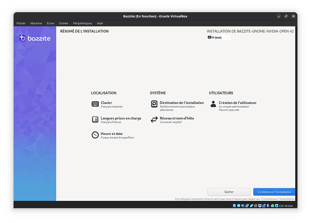Click the keyboard icon next to Clavier

pos(95,104)
